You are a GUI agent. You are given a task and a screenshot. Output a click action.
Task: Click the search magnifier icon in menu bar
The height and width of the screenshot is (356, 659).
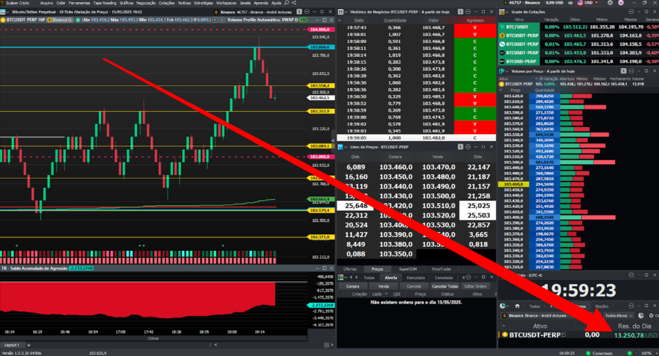pyautogui.click(x=286, y=2)
